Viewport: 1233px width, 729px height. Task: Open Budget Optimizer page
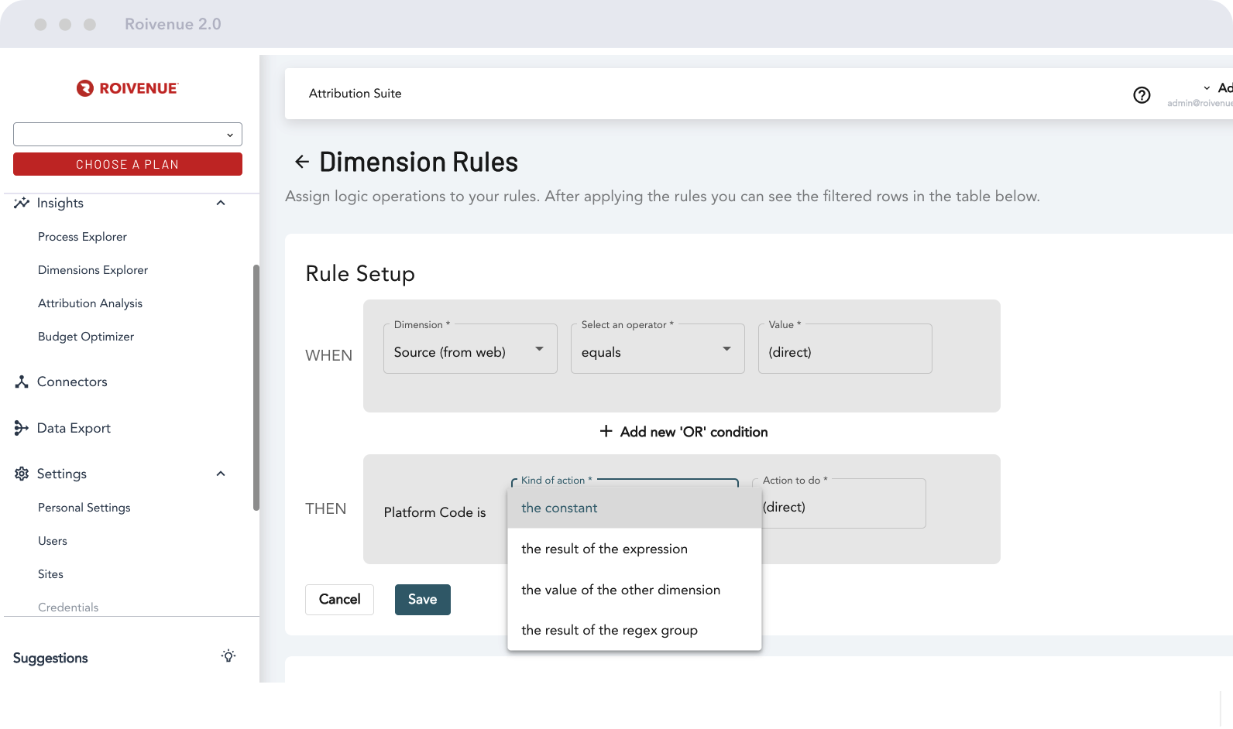click(x=86, y=337)
